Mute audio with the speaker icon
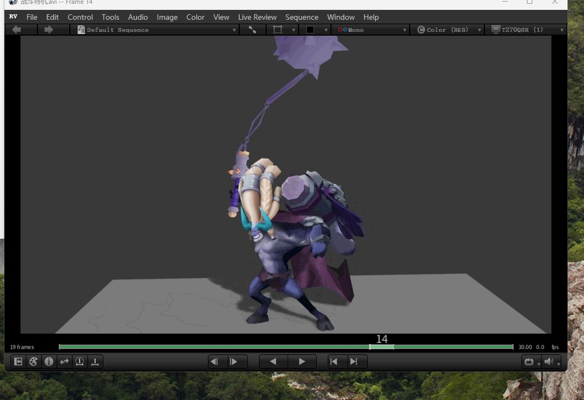 click(x=549, y=362)
